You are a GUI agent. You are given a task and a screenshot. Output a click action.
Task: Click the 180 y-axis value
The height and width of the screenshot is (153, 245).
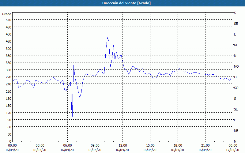click(9, 99)
